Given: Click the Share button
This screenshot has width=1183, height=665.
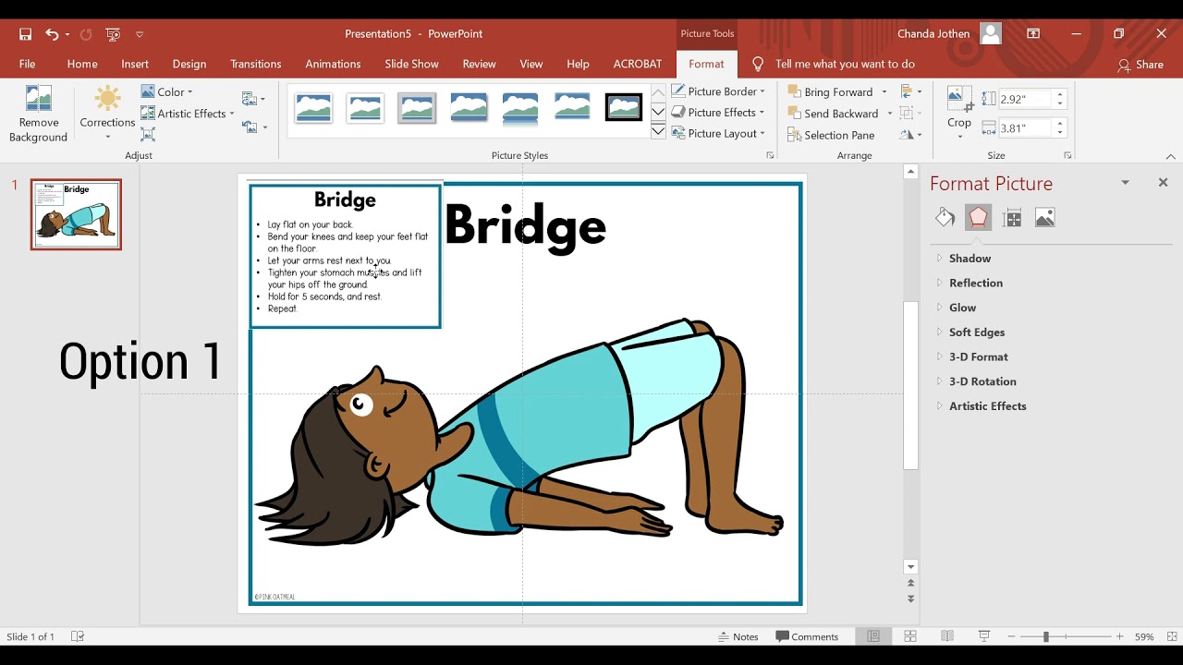Looking at the screenshot, I should (1140, 65).
